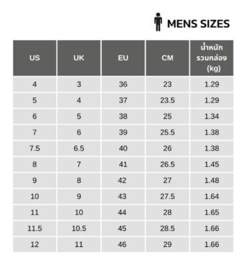Click weight value 1.34
249x267 pixels.
[212, 116]
